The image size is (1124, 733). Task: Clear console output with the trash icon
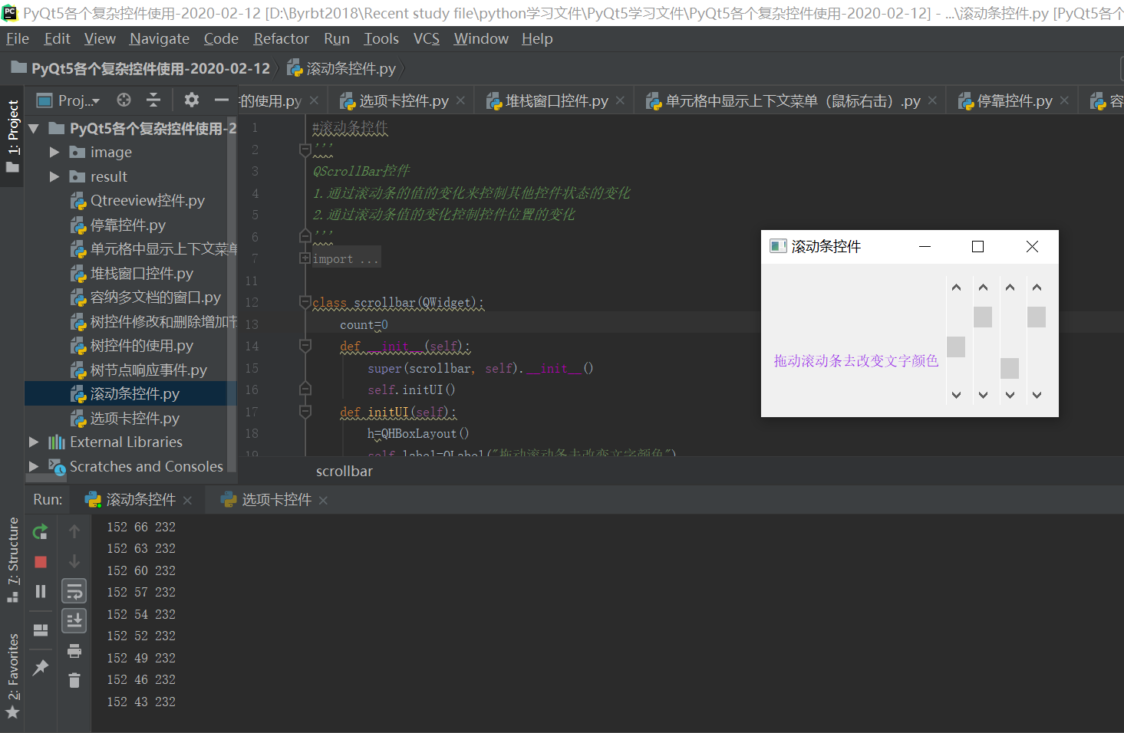[74, 680]
